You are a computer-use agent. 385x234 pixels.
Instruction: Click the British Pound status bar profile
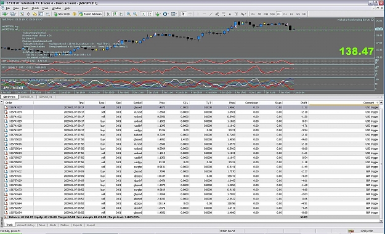[227, 231]
